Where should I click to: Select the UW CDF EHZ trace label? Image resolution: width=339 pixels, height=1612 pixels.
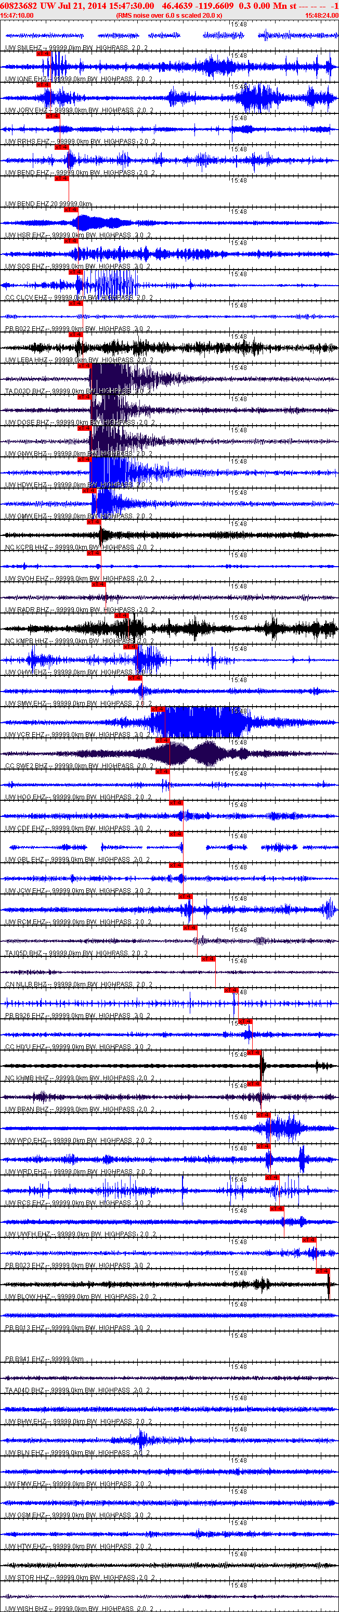pyautogui.click(x=77, y=829)
